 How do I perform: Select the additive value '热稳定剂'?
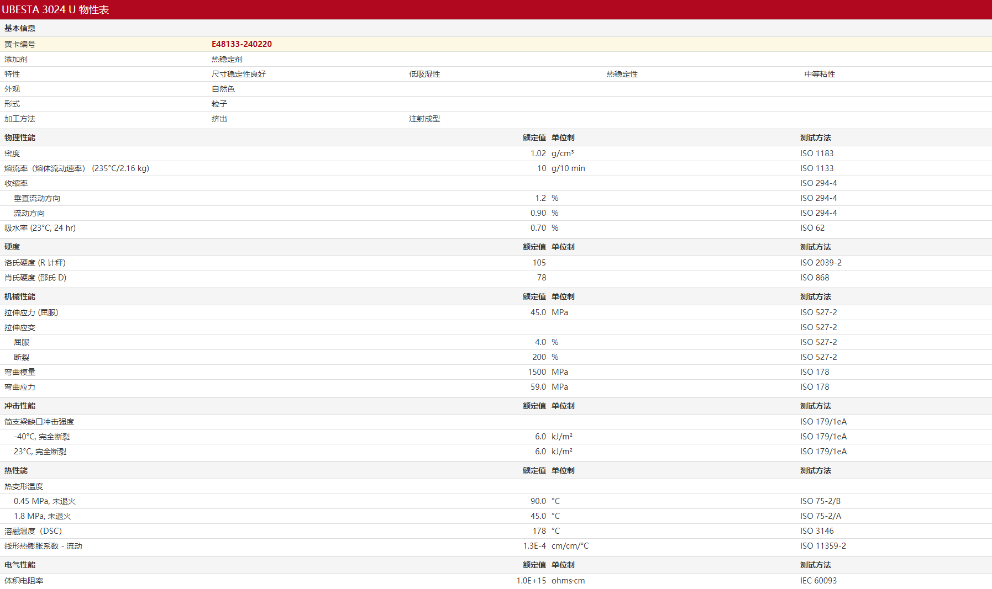point(227,59)
